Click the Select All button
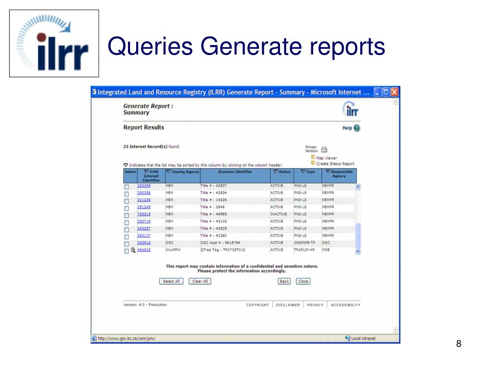The image size is (491, 368). point(171,281)
